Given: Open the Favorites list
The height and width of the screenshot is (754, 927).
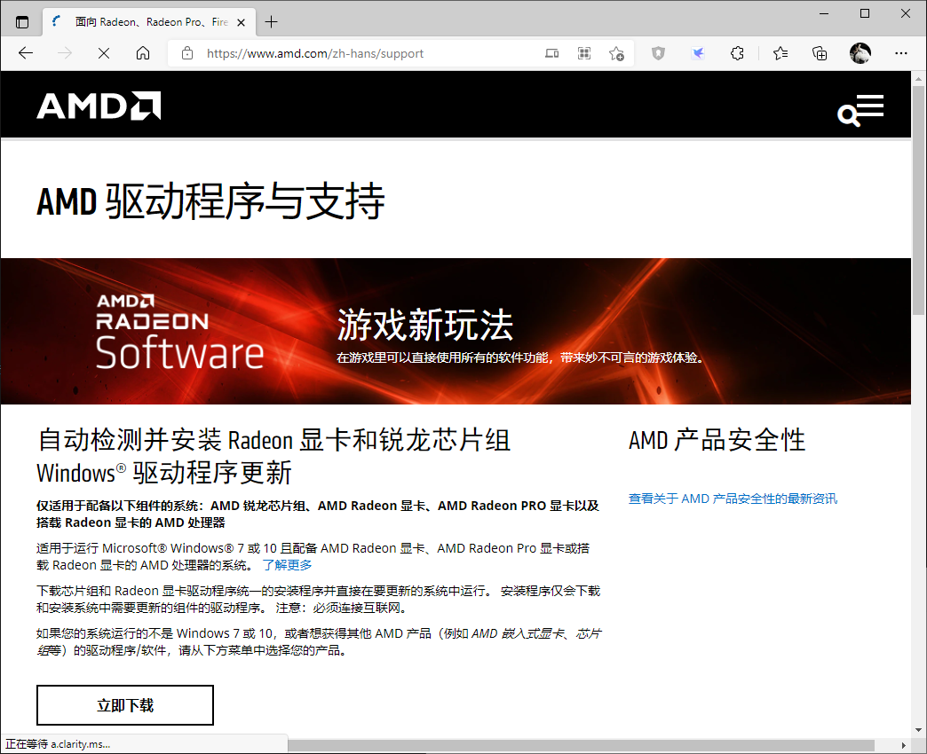Looking at the screenshot, I should pyautogui.click(x=780, y=54).
